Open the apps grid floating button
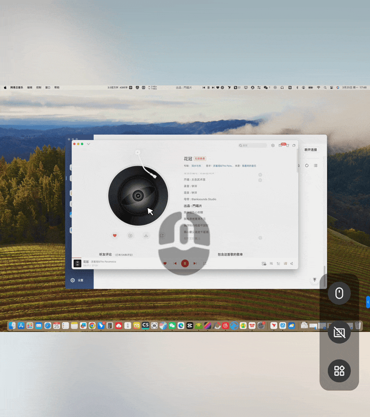The width and height of the screenshot is (370, 417). point(339,371)
